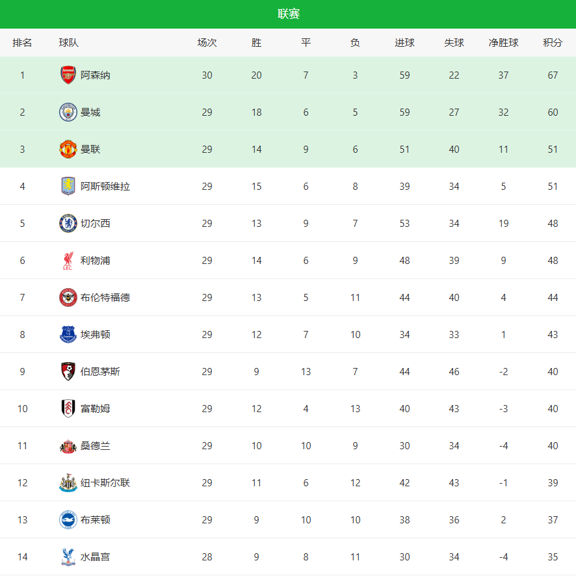Open the 布莱顿 team link

click(x=96, y=520)
